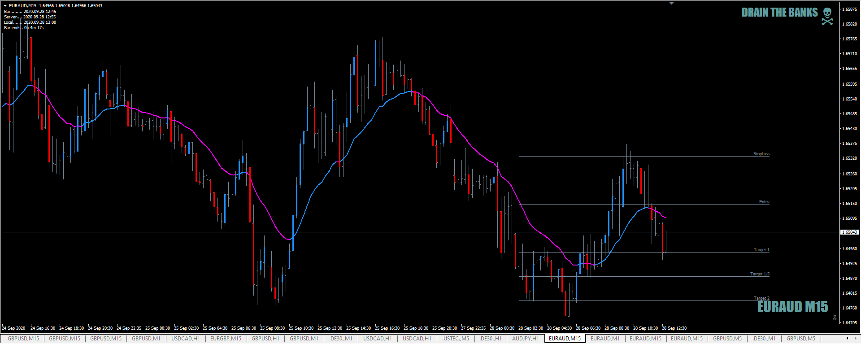
Task: Click the '25 Sep 06:30' time axis label
Action: [x=244, y=328]
